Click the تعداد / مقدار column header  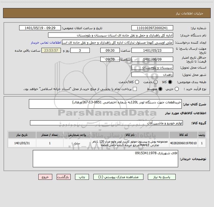(x=50, y=135)
